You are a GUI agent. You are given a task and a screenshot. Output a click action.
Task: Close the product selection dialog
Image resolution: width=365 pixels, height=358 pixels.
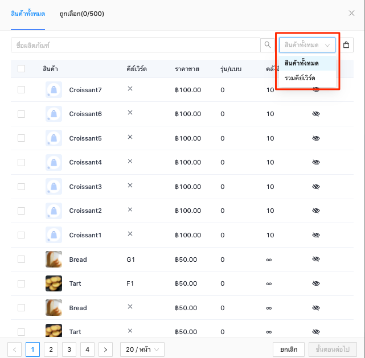click(x=351, y=13)
